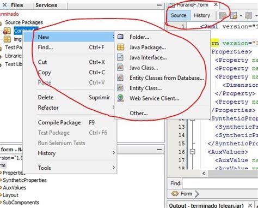Click the grey editor toolbar icon before the last arrow
Viewport: 258px width, 208px height.
click(x=248, y=16)
